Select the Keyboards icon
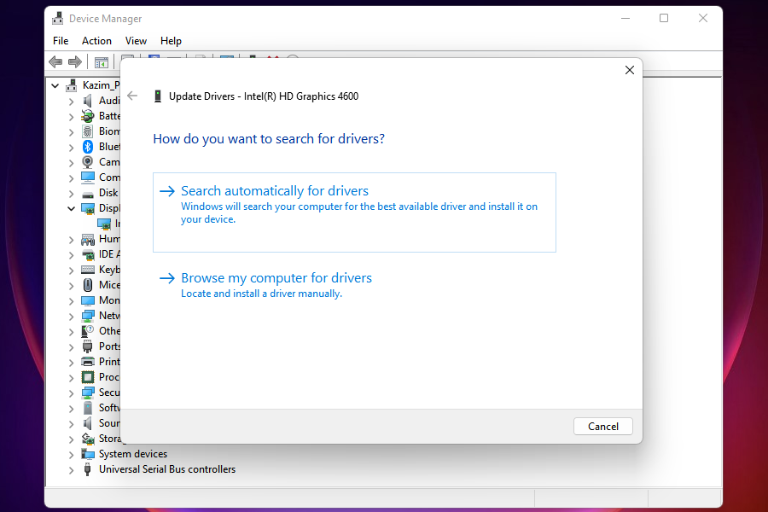Viewport: 768px width, 512px height. point(88,270)
